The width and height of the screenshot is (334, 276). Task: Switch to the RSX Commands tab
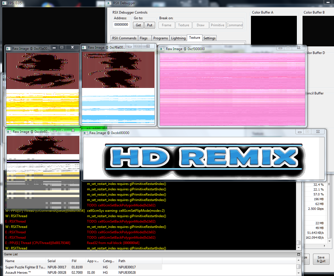pos(124,38)
